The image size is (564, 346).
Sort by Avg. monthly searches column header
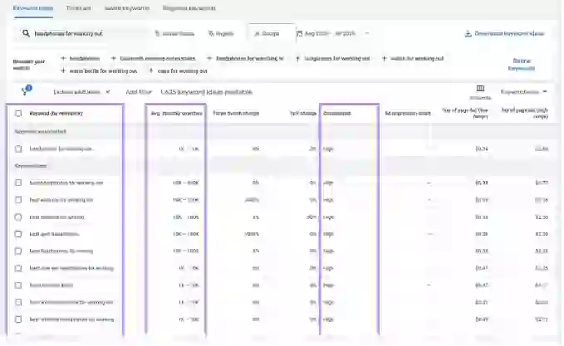[176, 113]
